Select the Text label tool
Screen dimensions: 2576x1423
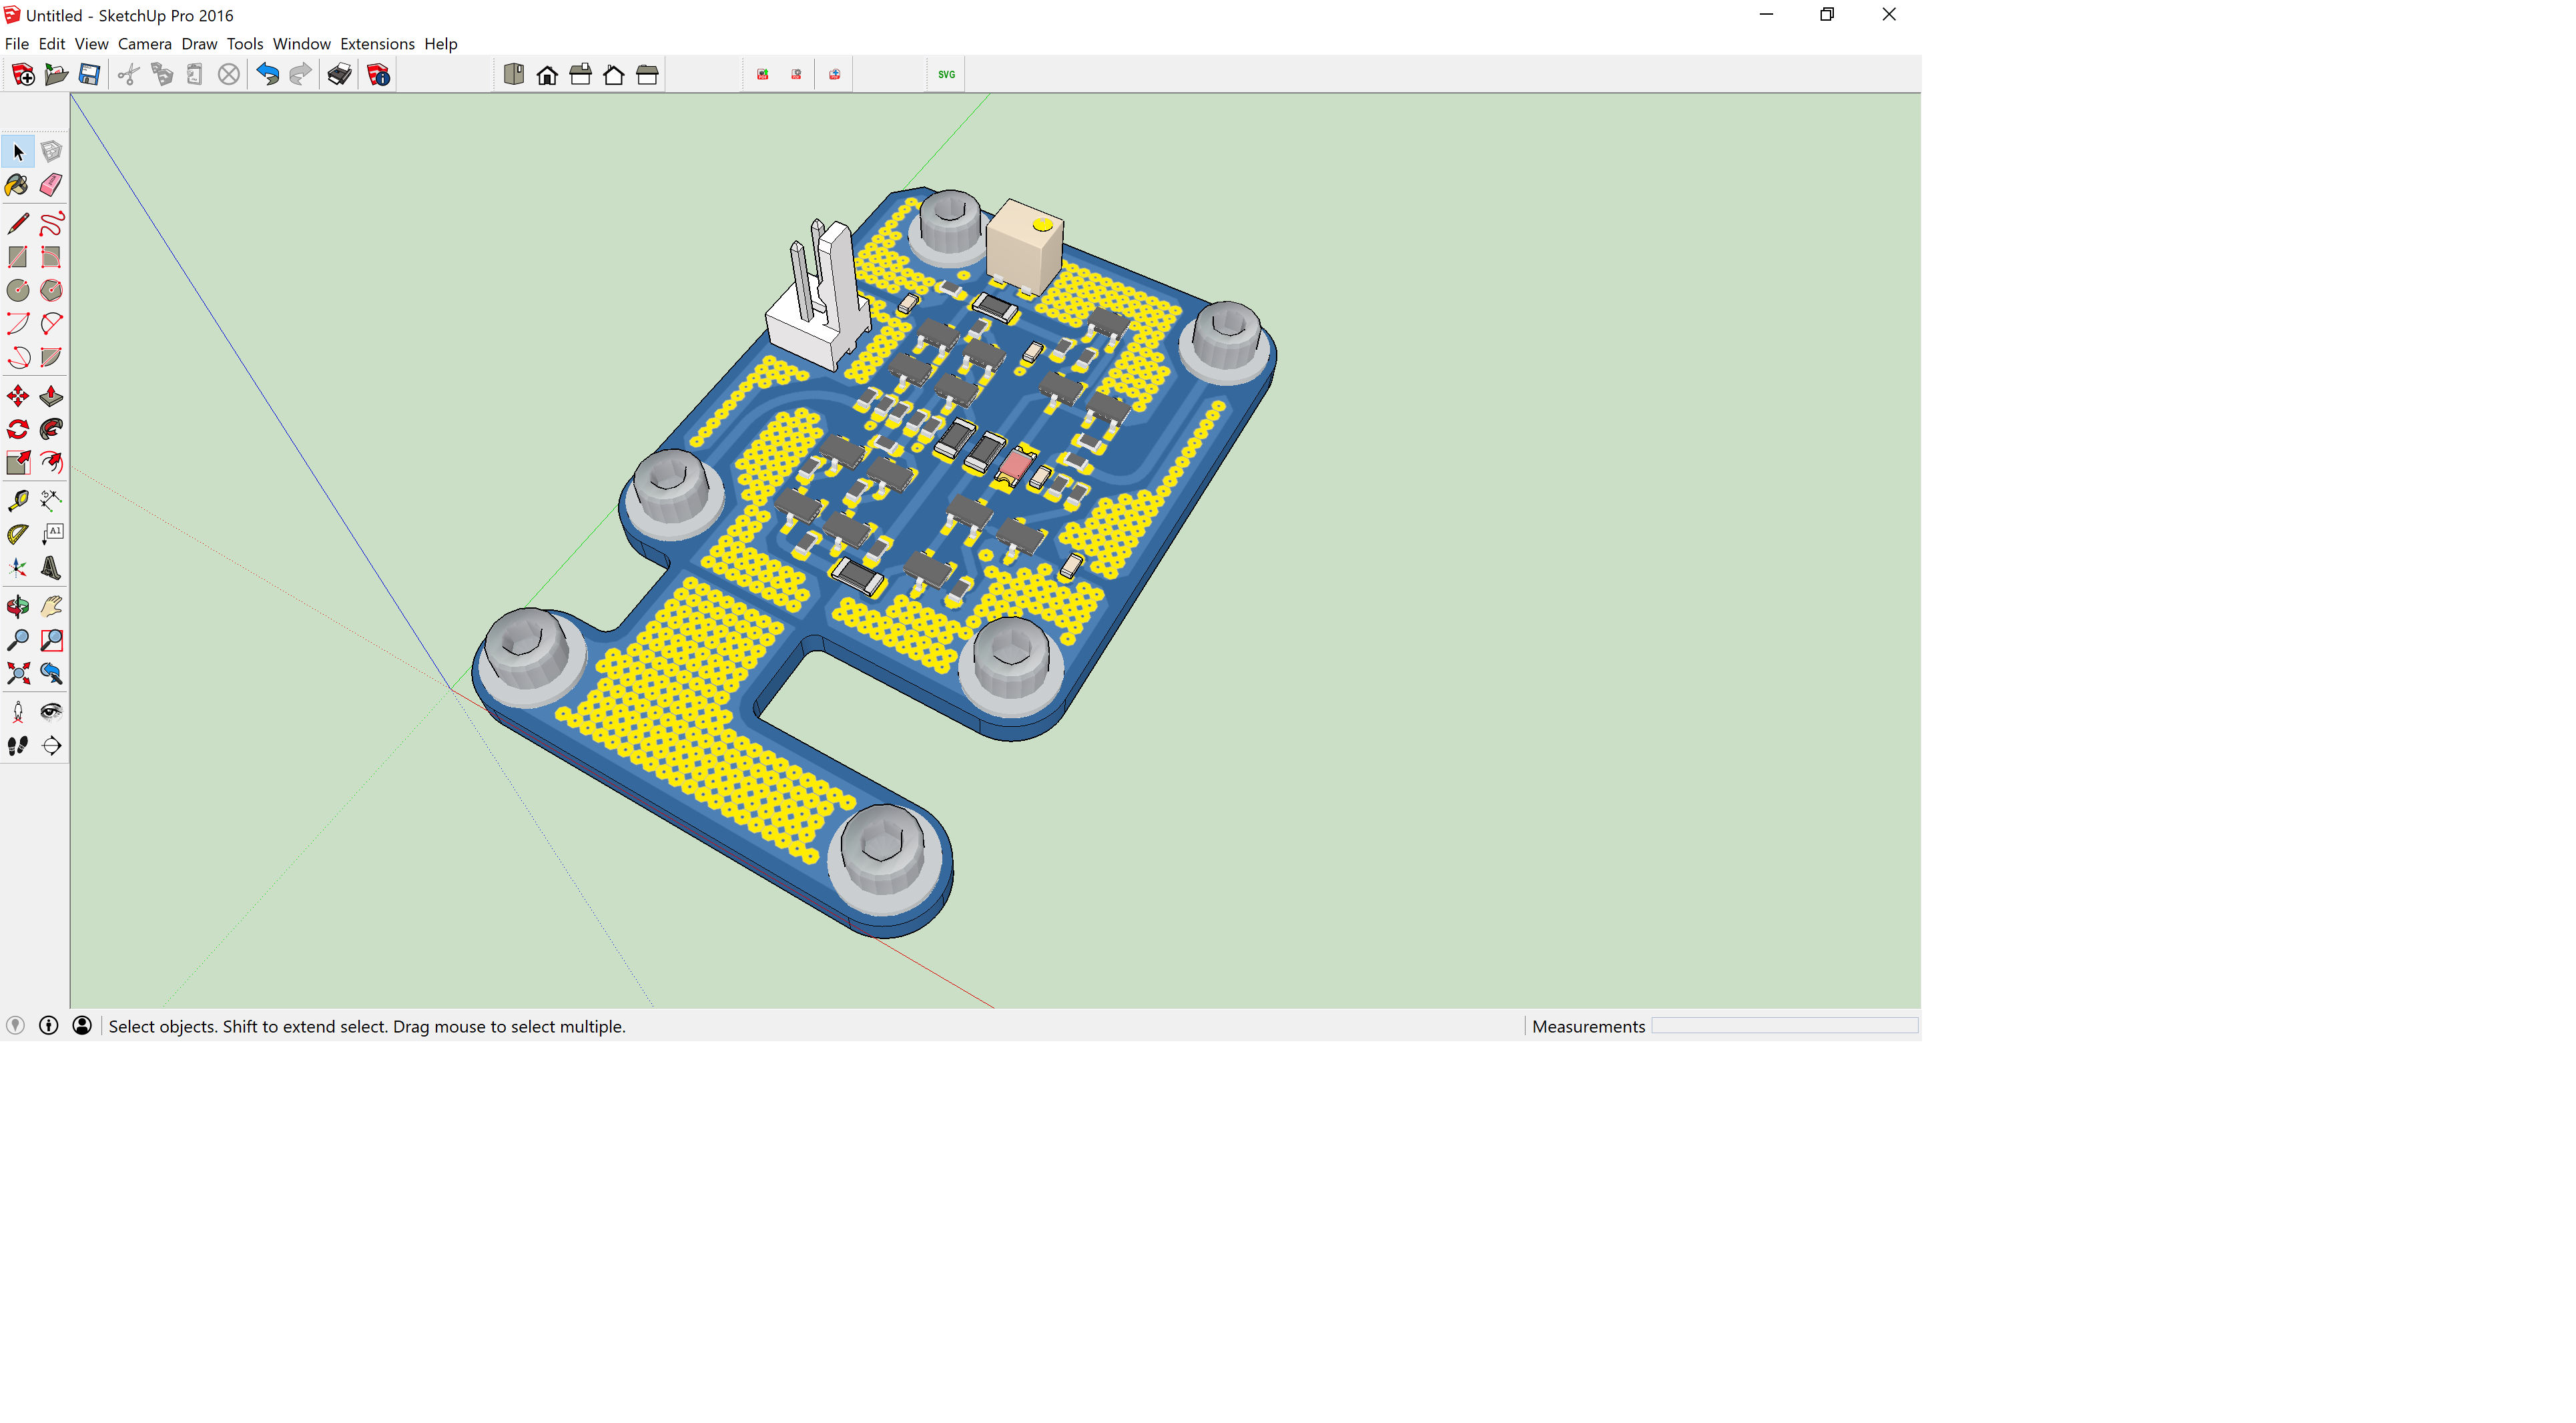[52, 534]
